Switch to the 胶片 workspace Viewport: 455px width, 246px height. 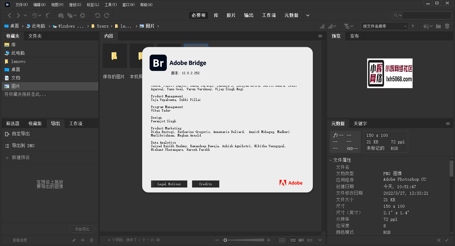tap(231, 15)
